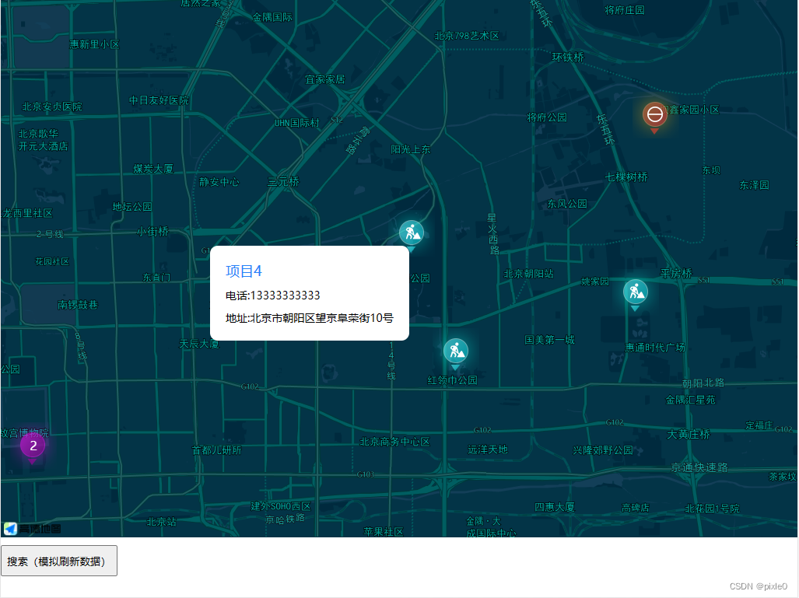Click the 阳光上东 map label
The width and height of the screenshot is (799, 598).
tap(411, 149)
